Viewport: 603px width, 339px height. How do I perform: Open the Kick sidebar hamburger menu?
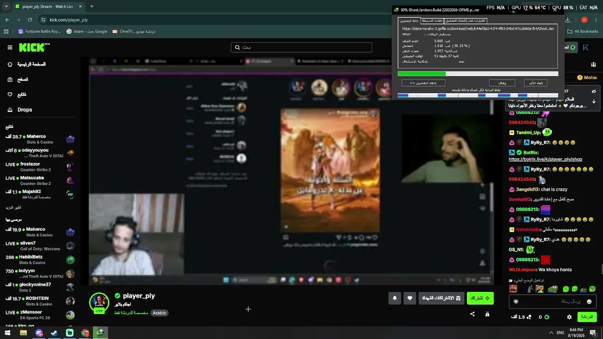point(10,47)
